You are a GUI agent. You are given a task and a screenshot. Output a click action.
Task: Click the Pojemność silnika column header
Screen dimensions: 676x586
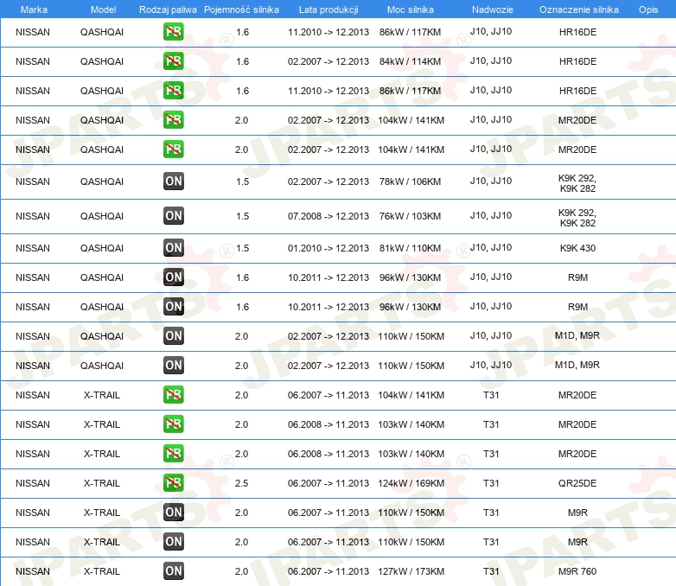(241, 10)
